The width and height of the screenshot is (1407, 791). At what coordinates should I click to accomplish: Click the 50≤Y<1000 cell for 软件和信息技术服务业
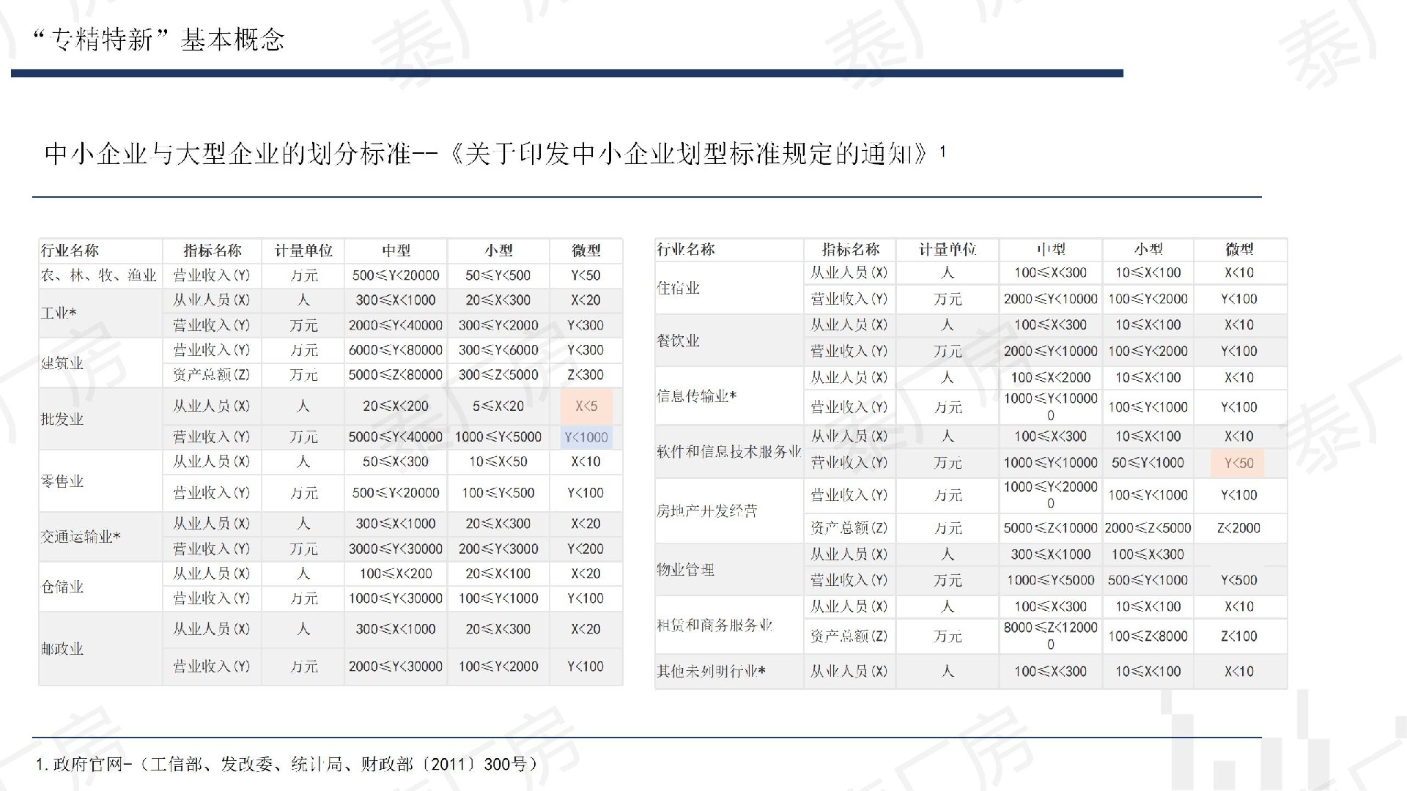point(1148,463)
